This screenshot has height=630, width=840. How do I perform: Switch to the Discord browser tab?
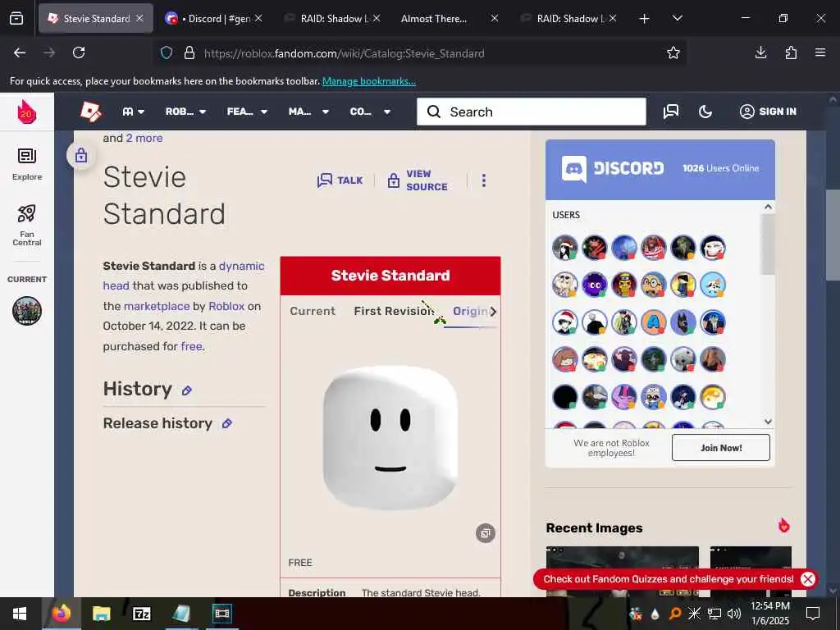point(214,18)
